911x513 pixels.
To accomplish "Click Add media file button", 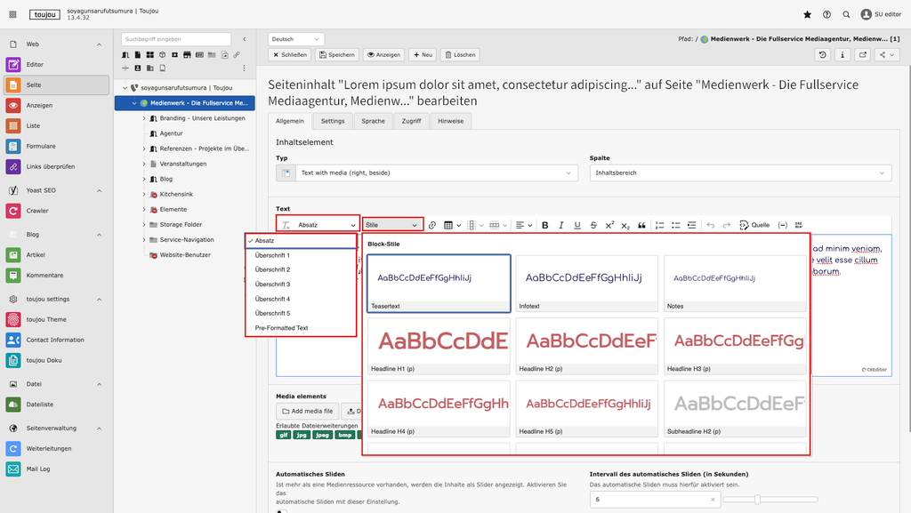I will click(307, 411).
